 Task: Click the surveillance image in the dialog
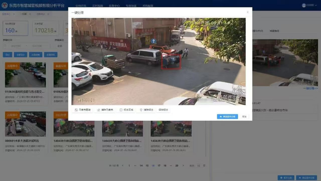click(159, 61)
